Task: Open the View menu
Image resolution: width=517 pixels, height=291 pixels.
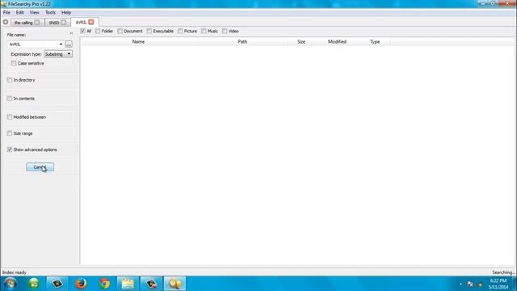Action: tap(34, 12)
